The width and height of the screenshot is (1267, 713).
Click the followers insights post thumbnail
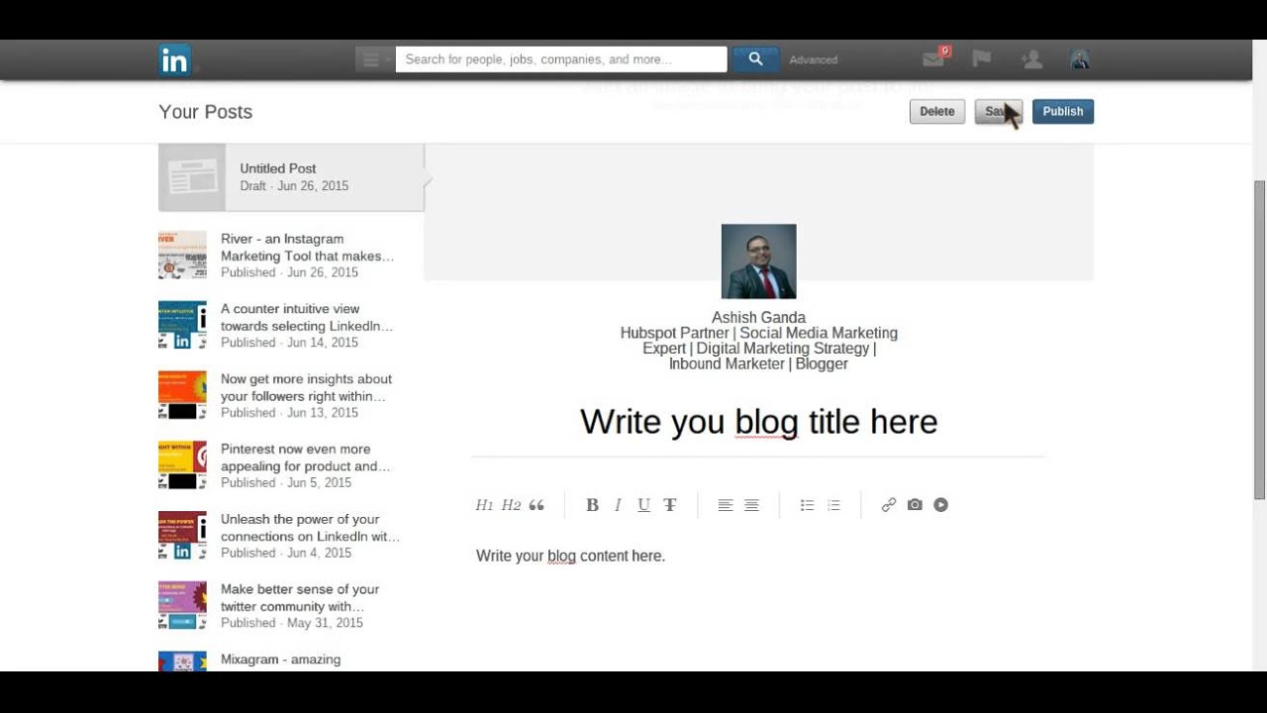(182, 395)
